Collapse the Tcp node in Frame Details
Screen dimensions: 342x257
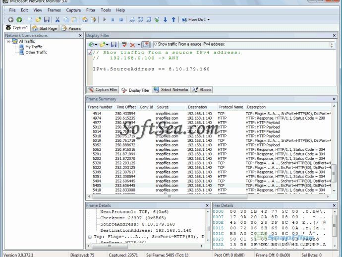click(90, 237)
